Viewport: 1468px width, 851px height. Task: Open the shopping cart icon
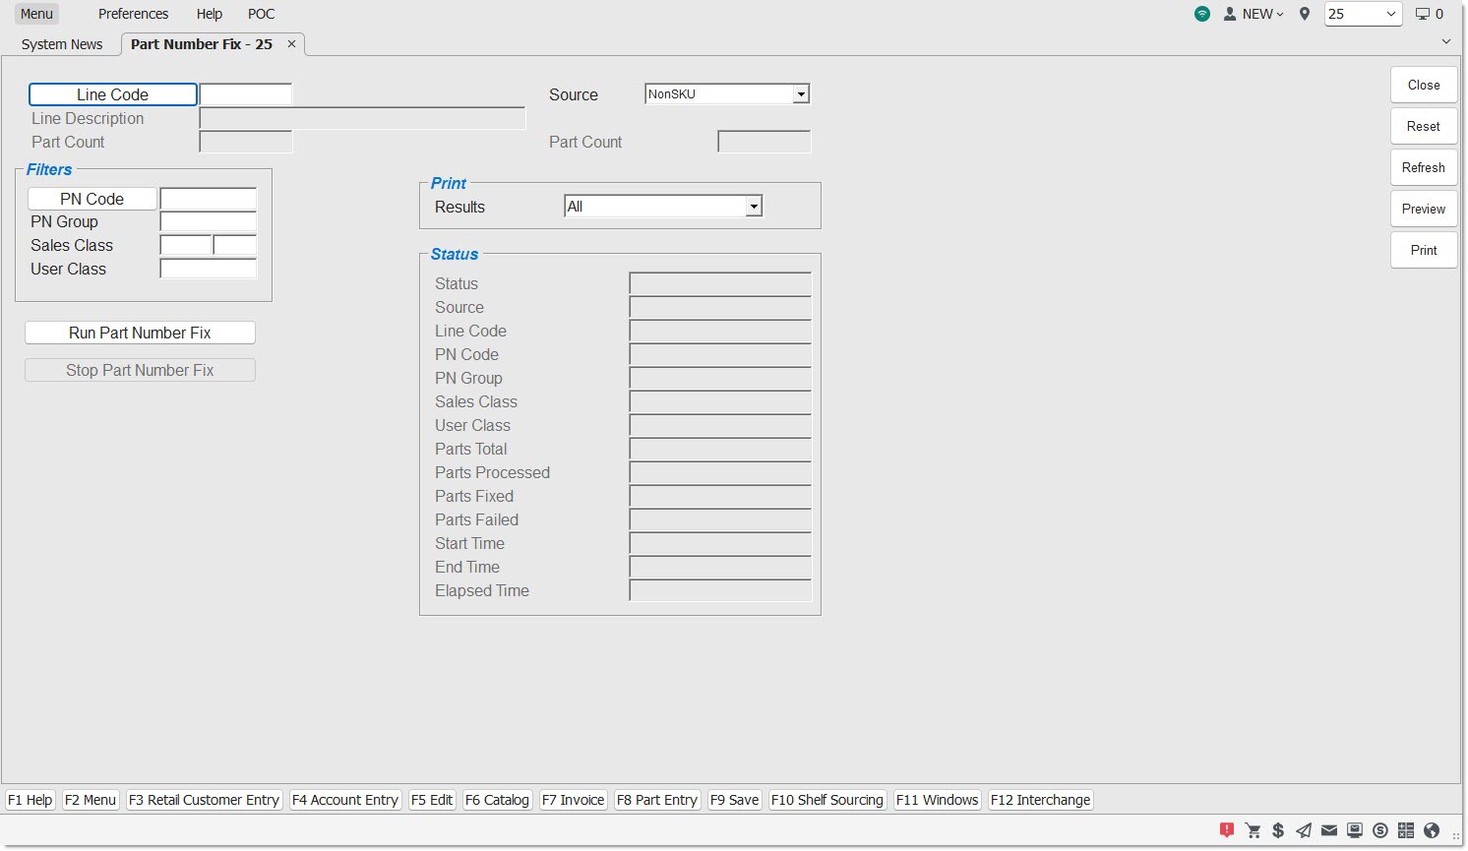[x=1253, y=830]
